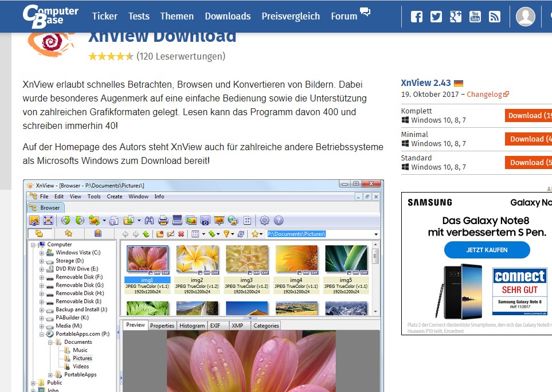The image size is (552, 392).
Task: Click the gear options icon in XnView
Action: [x=264, y=220]
